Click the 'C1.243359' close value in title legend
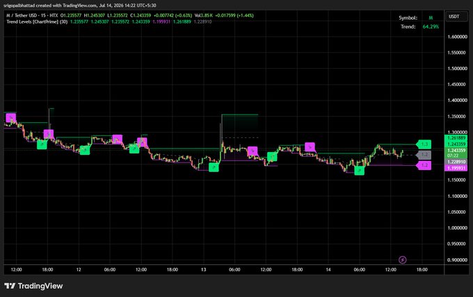The image size is (473, 297). [x=141, y=15]
